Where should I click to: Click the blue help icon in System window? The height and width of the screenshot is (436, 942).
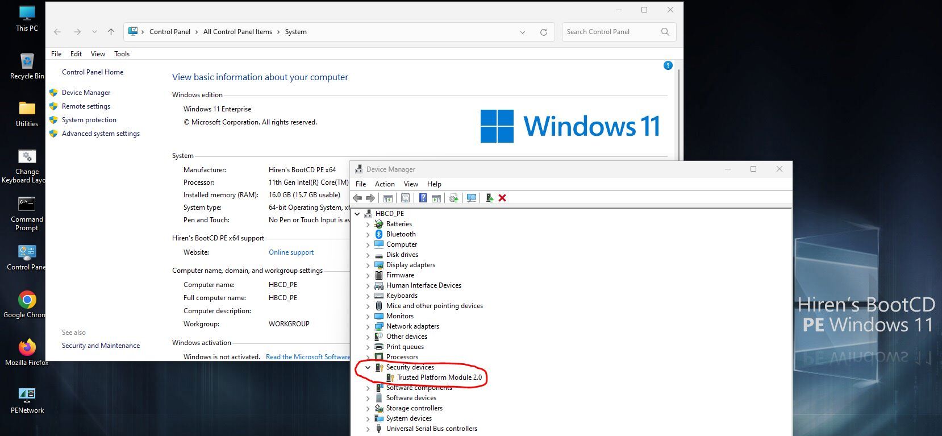point(668,65)
